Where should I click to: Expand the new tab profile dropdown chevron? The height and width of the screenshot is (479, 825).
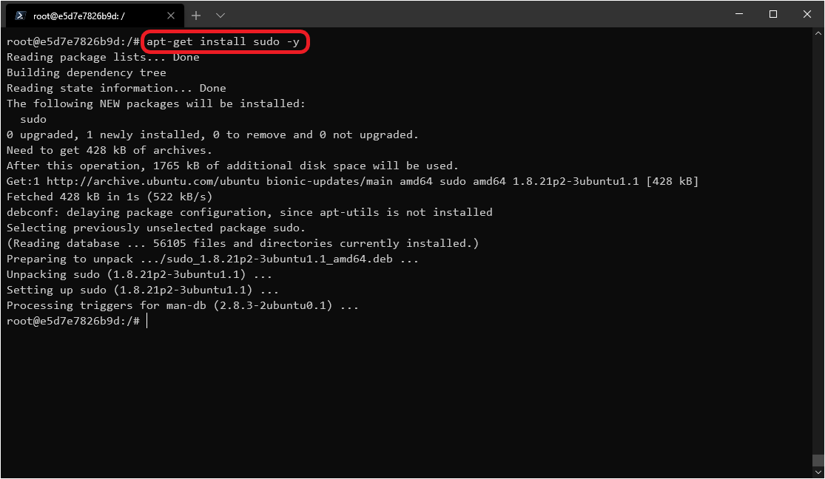click(220, 16)
